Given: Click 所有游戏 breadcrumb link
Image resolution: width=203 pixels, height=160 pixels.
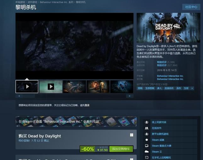Looking at the screenshot, I should 20,2.
